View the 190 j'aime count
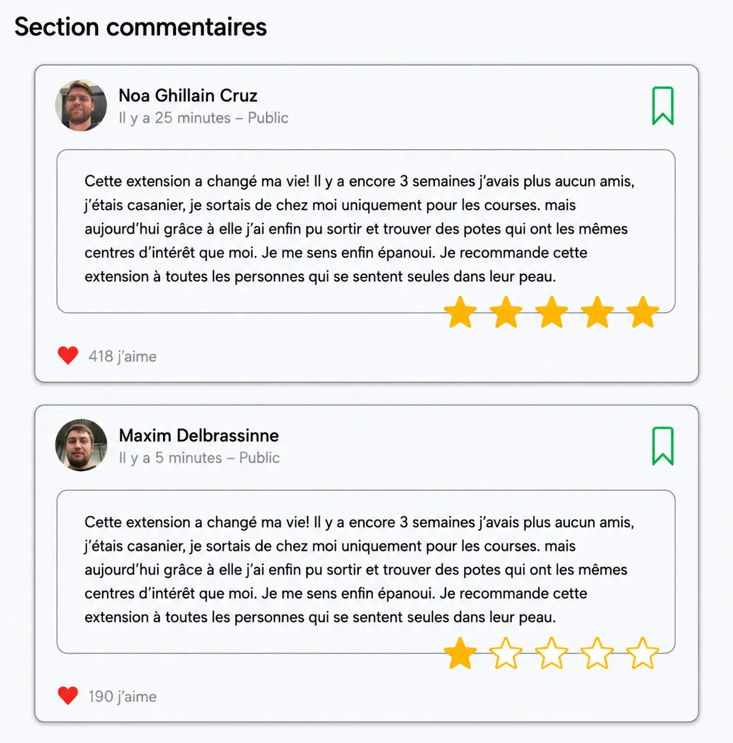 (122, 696)
